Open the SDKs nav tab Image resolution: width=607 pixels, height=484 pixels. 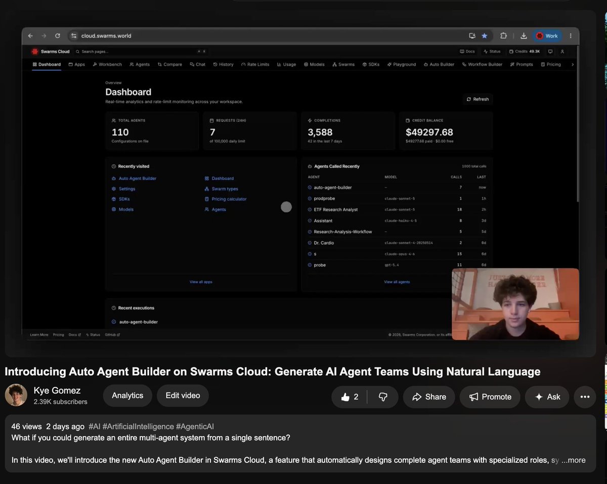pos(371,64)
